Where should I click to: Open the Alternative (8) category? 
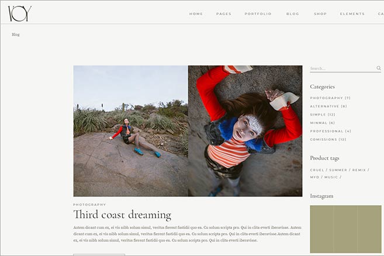328,106
